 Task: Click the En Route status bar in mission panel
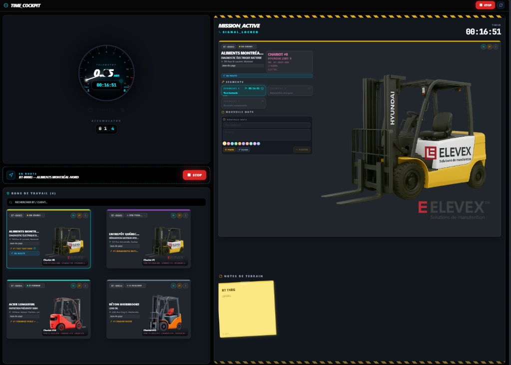(267, 75)
